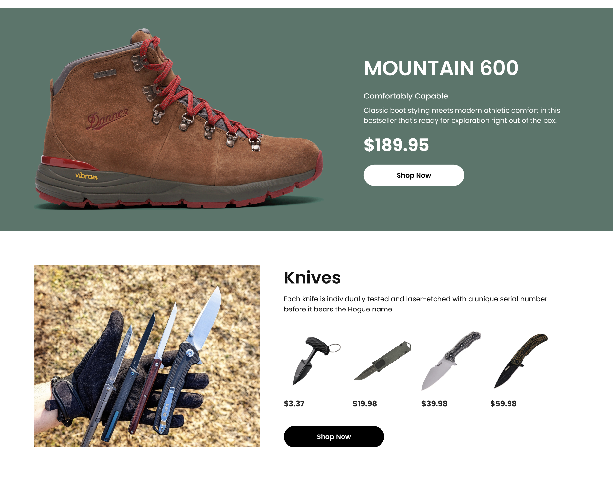Click the $59.98 price label
The width and height of the screenshot is (613, 479).
[503, 404]
